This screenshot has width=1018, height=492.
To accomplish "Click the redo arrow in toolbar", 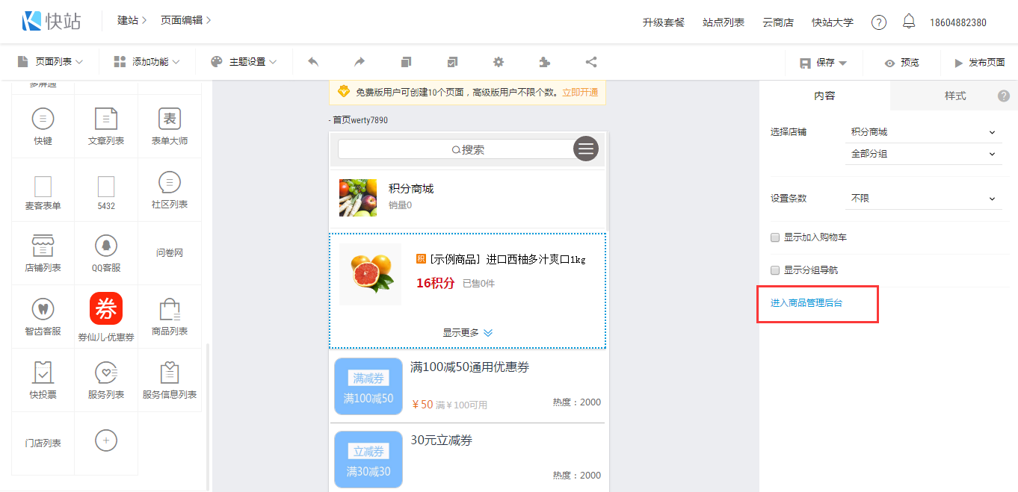I will (x=360, y=62).
